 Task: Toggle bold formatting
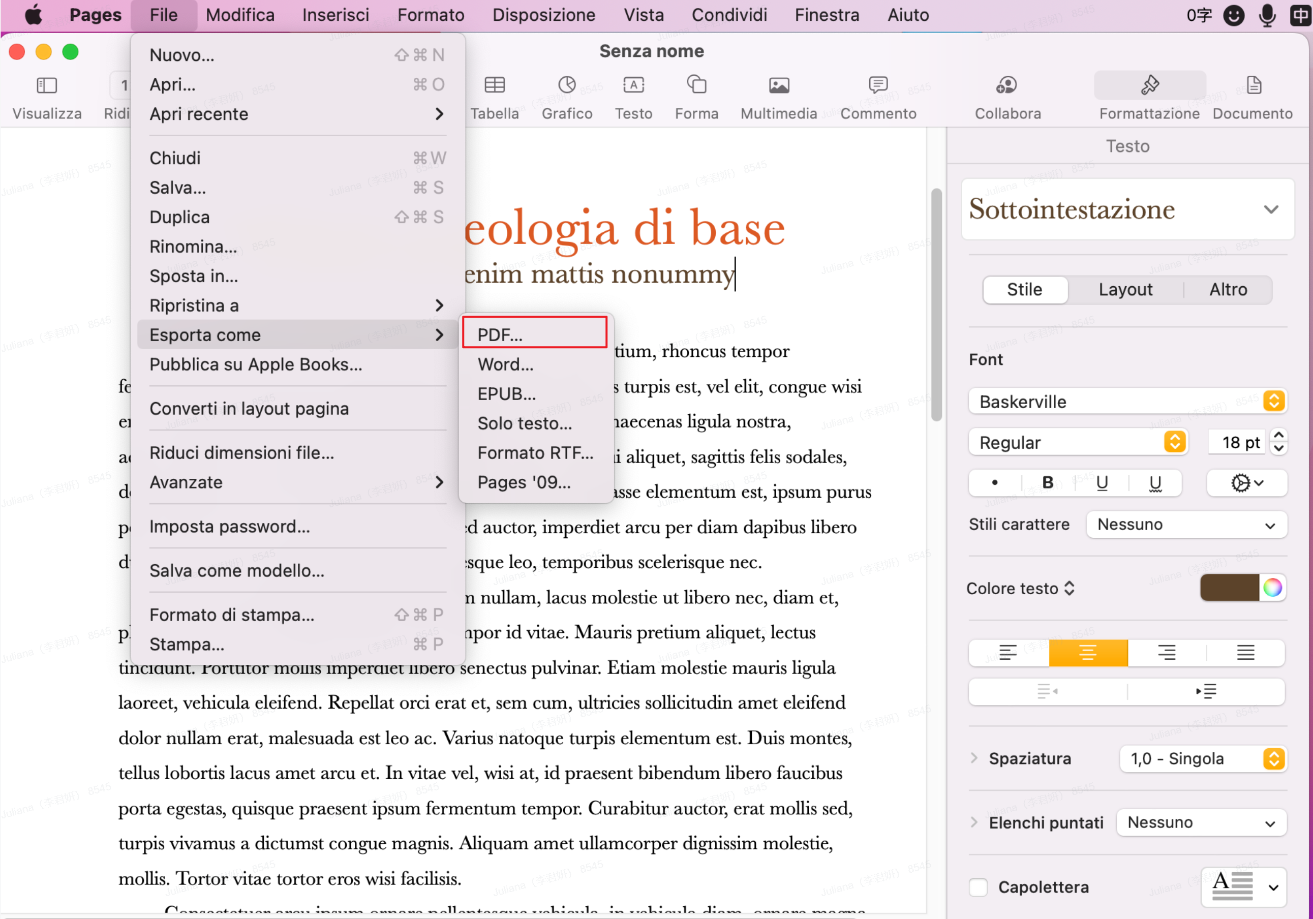1047,483
